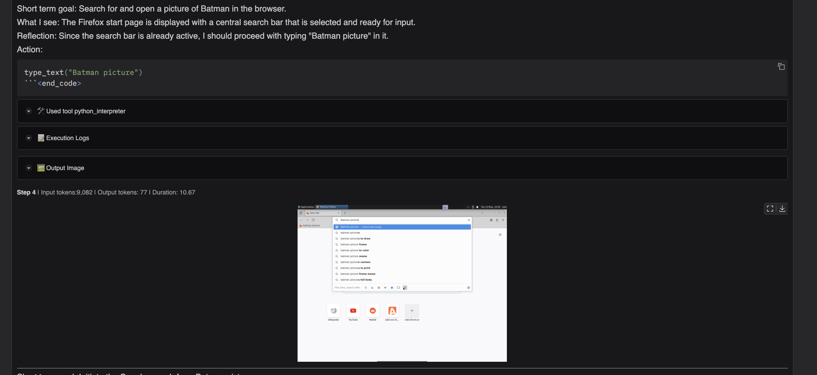The height and width of the screenshot is (375, 817).
Task: Copy the type_text code block
Action: click(x=781, y=67)
